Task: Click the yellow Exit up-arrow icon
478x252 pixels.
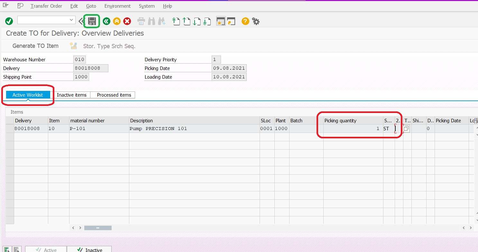Action: click(x=117, y=22)
